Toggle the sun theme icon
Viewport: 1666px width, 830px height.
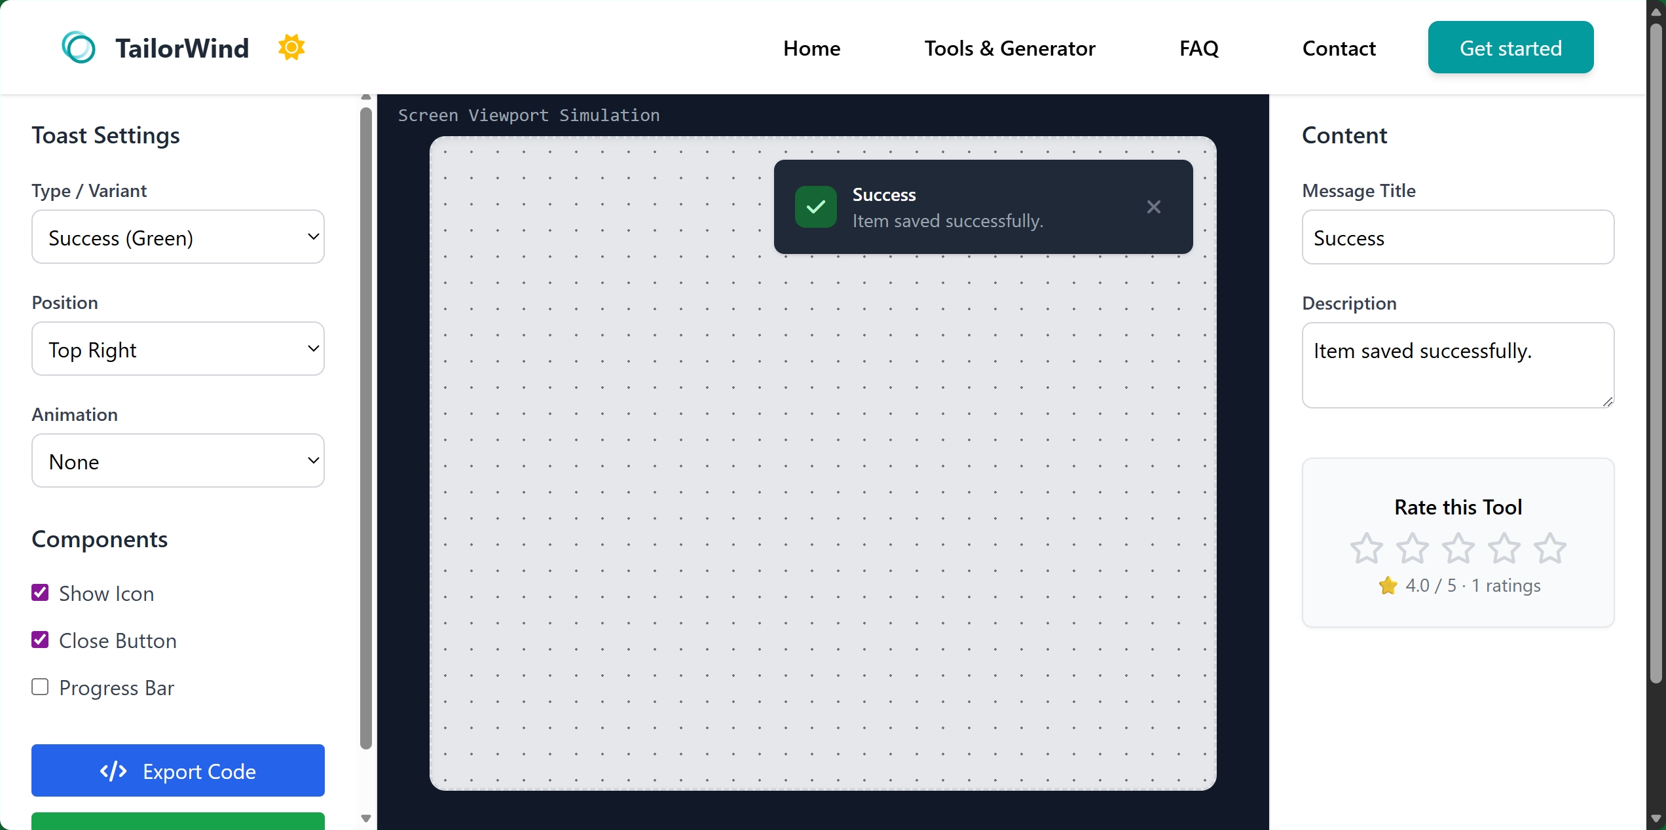pyautogui.click(x=291, y=46)
